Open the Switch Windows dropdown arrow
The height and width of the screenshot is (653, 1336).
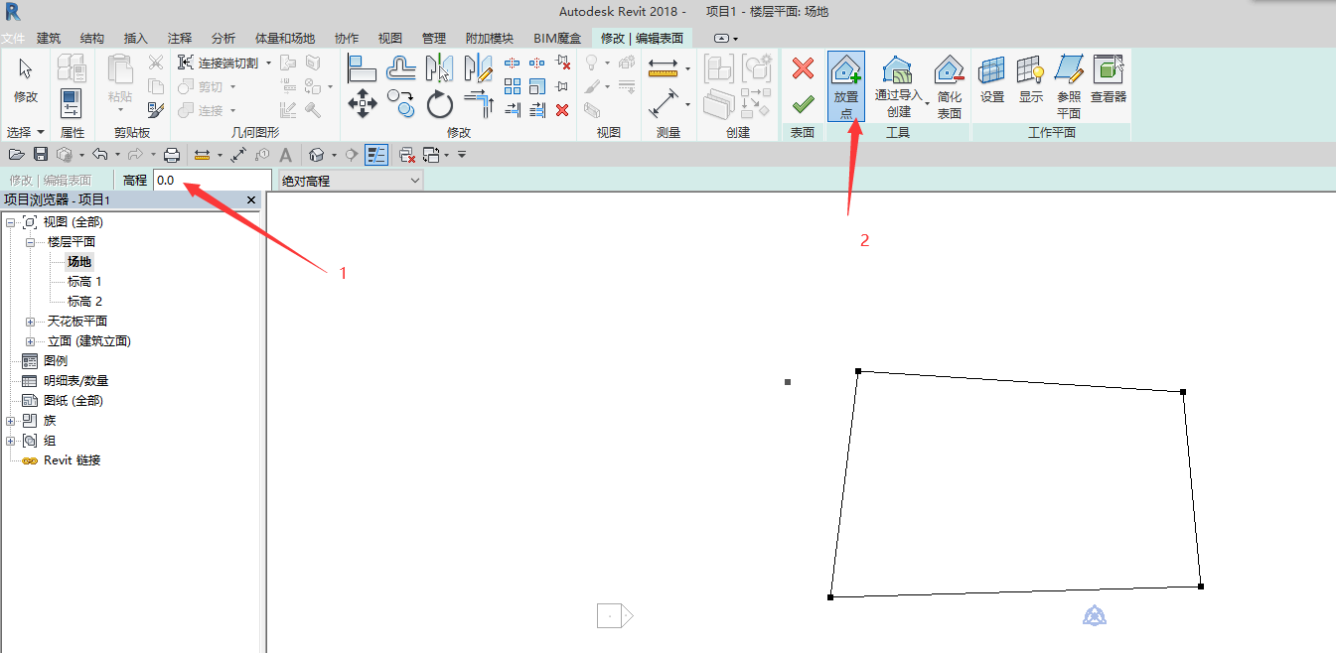pos(447,155)
